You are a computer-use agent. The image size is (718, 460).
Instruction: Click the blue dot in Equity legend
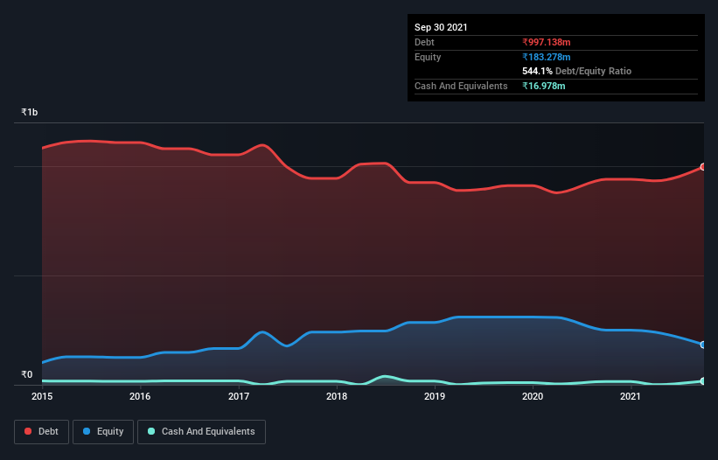tap(87, 431)
